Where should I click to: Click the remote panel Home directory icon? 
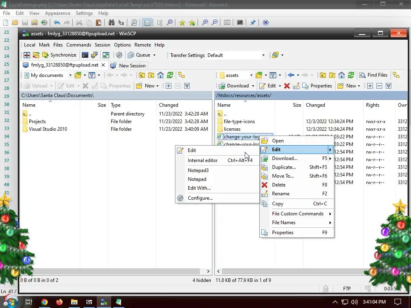coord(342,75)
